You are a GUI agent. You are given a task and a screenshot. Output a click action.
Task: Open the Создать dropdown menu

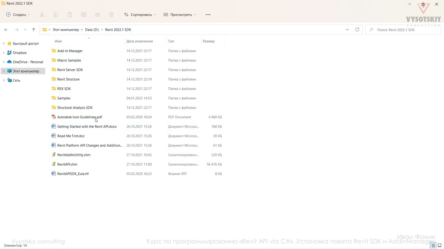(18, 15)
